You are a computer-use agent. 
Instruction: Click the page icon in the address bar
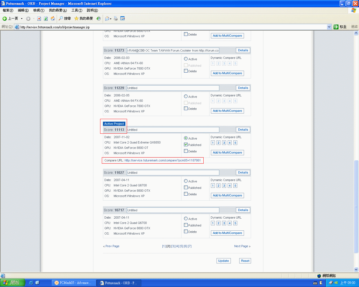coord(17,27)
